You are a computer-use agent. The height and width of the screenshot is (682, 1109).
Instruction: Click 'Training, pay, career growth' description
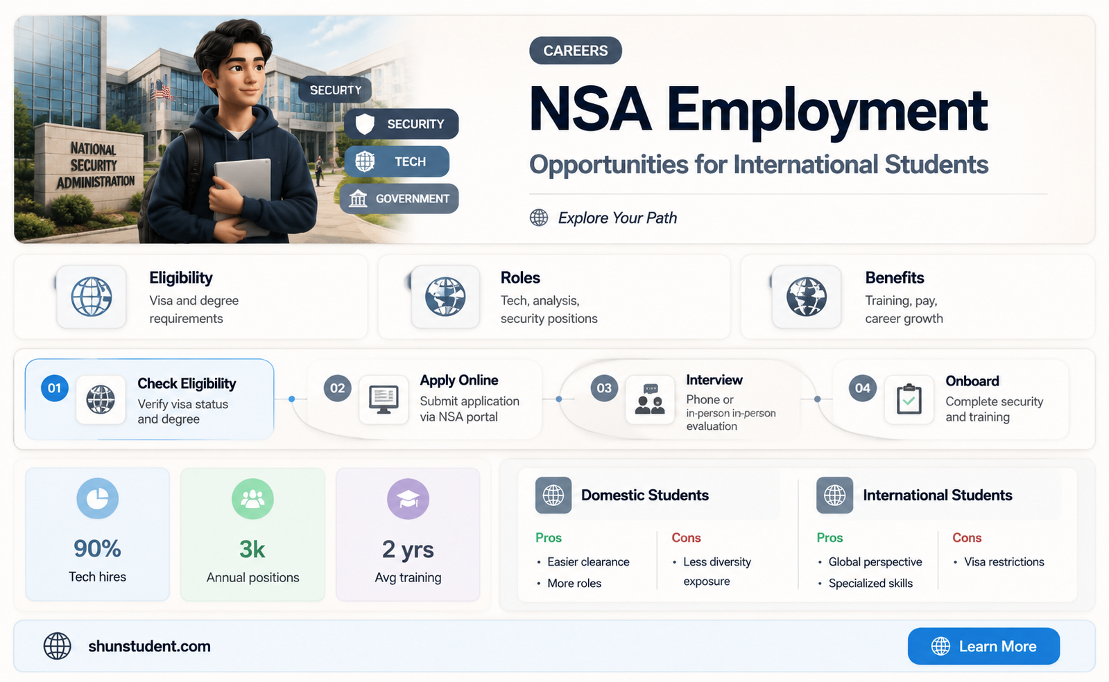[x=904, y=310]
